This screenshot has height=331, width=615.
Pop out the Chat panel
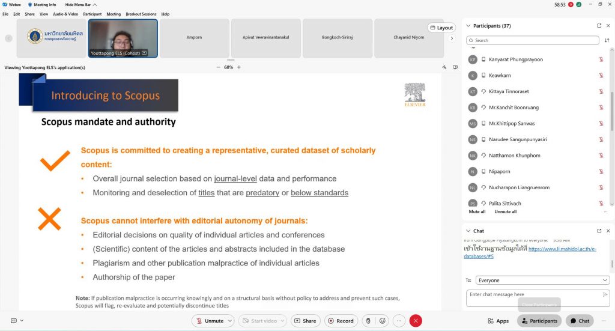[599, 231]
